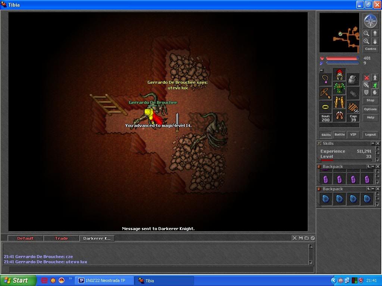Click the chat message input field

click(162, 270)
